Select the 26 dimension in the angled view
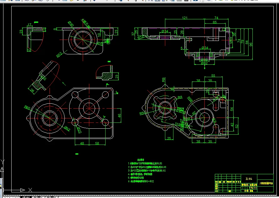 [x=32, y=91]
